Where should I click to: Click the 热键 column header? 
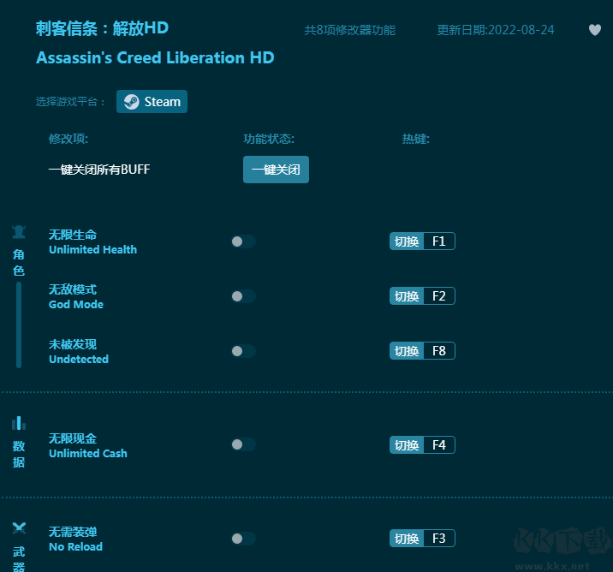point(416,139)
